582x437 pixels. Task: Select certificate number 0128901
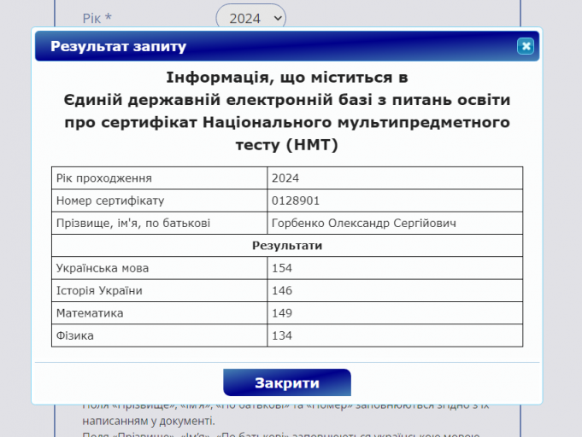[x=296, y=201]
